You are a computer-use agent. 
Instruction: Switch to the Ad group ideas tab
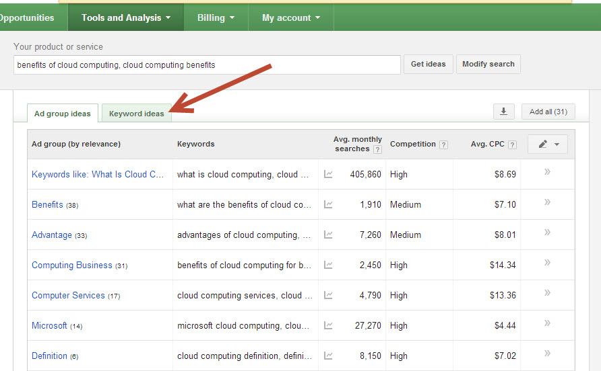tap(63, 114)
